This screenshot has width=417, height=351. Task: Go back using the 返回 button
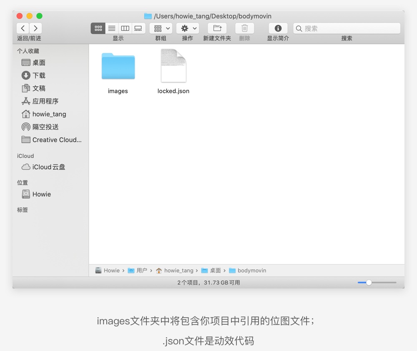23,28
